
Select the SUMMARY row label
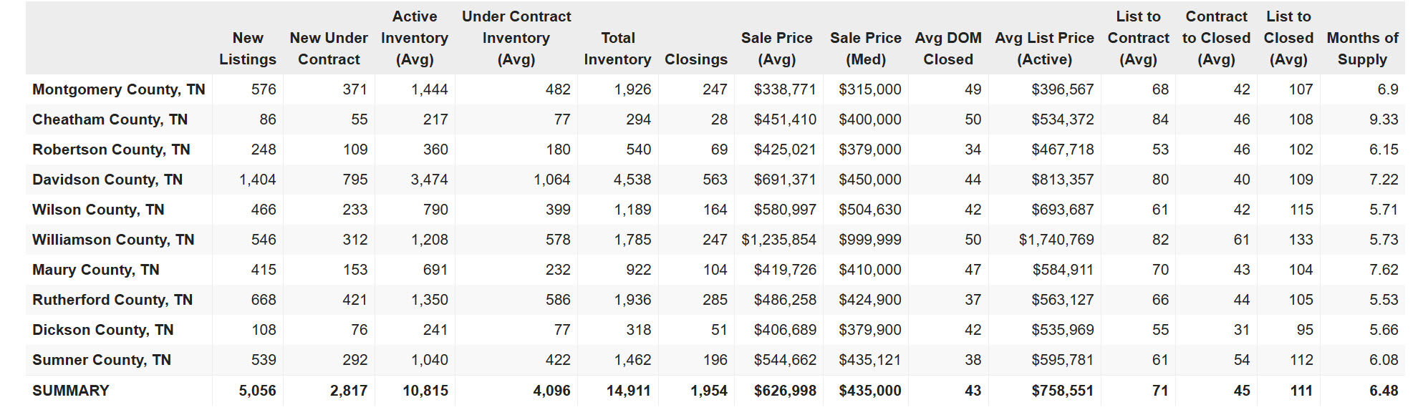coord(71,391)
